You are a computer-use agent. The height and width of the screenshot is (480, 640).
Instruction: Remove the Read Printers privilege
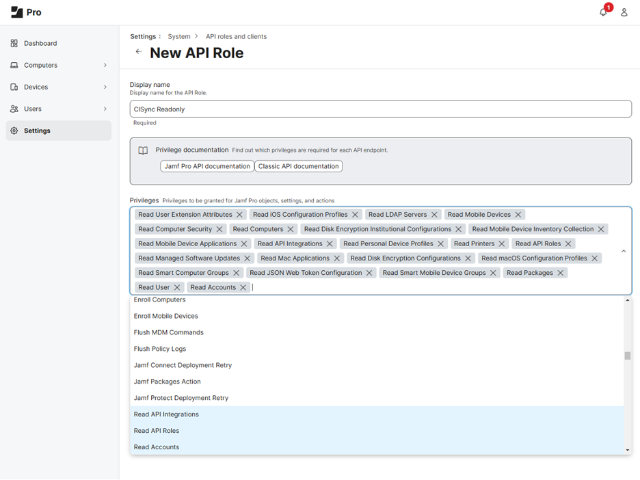(502, 243)
